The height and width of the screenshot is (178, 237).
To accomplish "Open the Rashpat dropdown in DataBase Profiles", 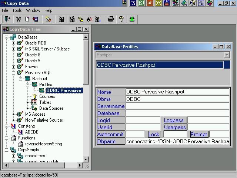I will (227, 55).
